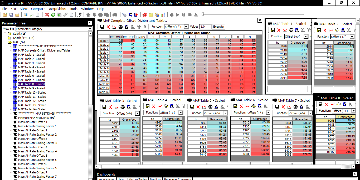Screen dimensions: 360x180
Task: Open the red gauge dashboard icon
Action: coord(145,15)
